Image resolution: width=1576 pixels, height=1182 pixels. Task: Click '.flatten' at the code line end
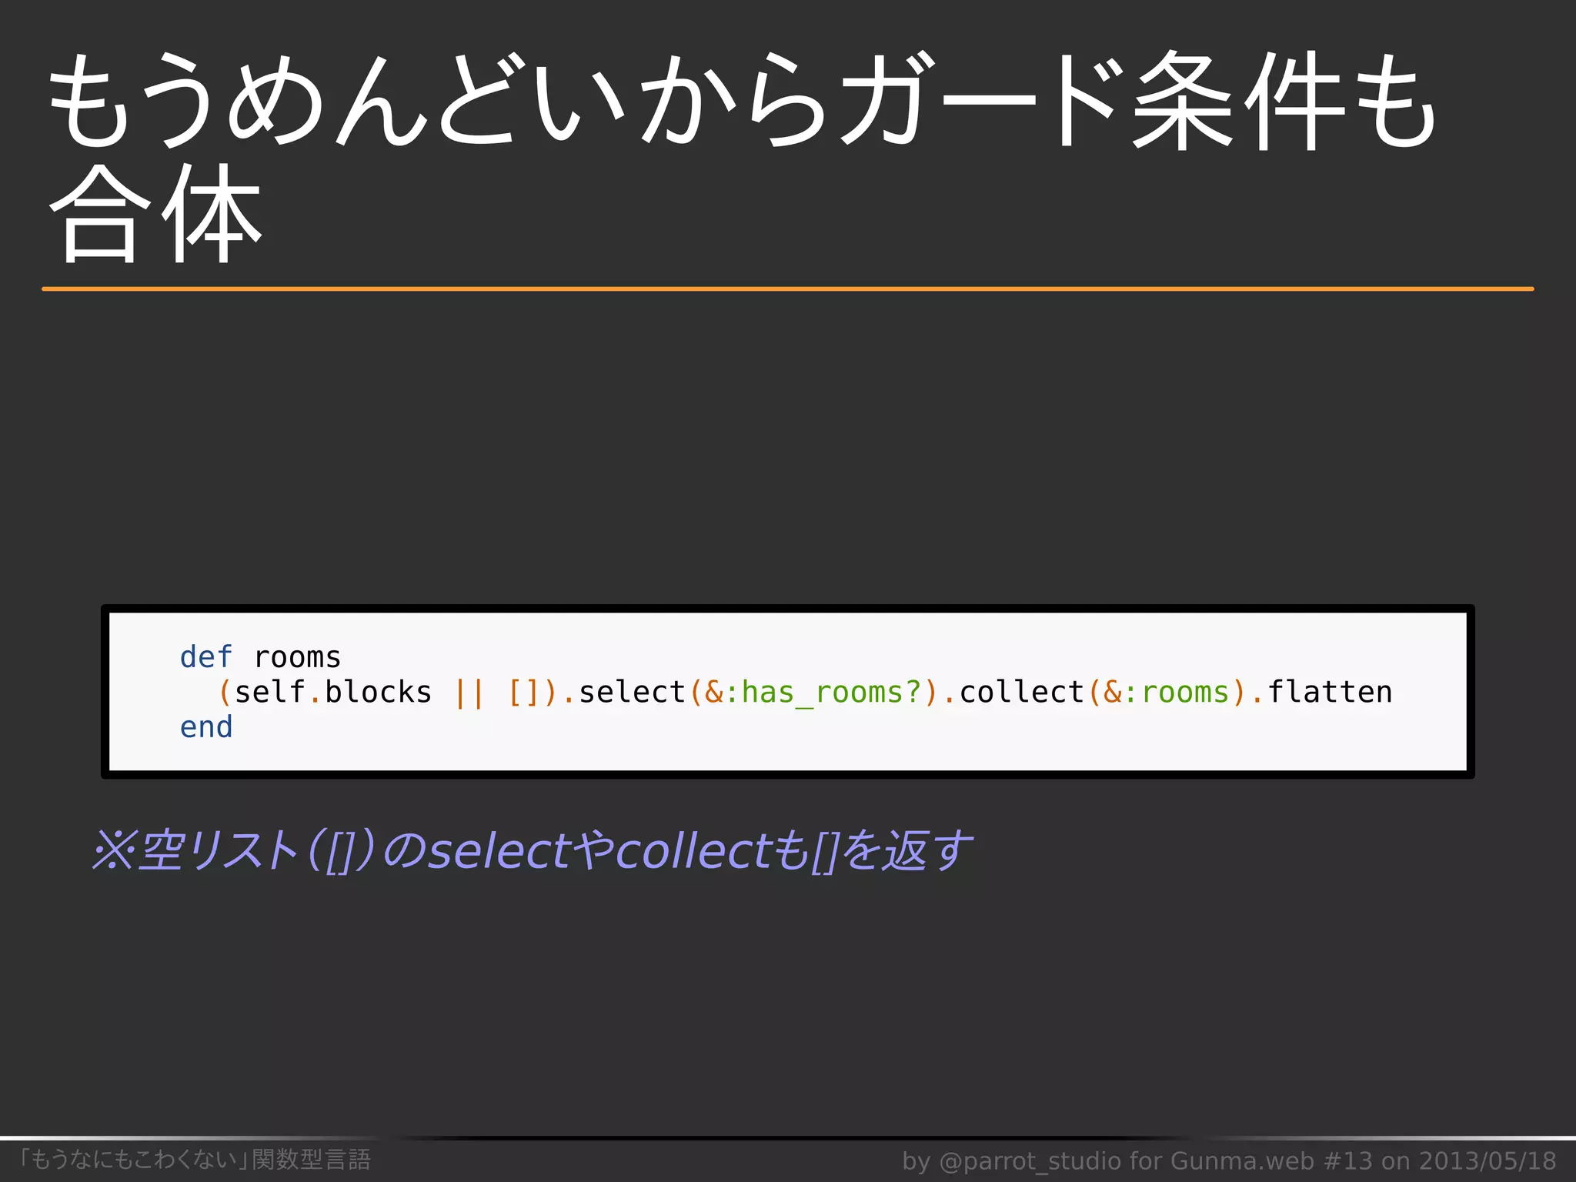(x=1321, y=692)
